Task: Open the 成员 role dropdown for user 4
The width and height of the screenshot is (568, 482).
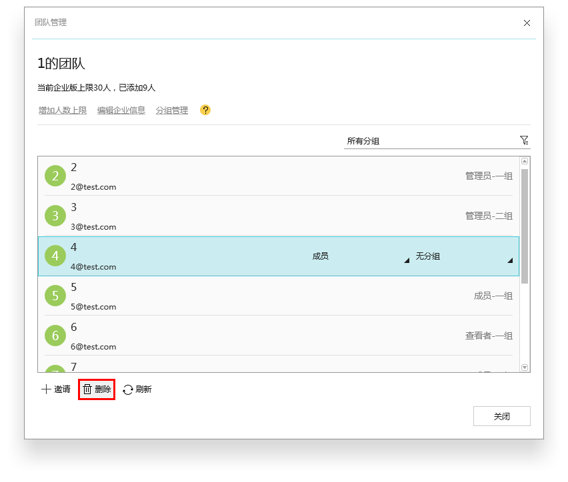Action: [x=361, y=256]
